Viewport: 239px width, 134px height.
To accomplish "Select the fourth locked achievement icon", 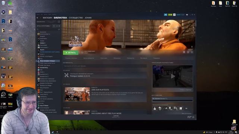I will 170,108.
